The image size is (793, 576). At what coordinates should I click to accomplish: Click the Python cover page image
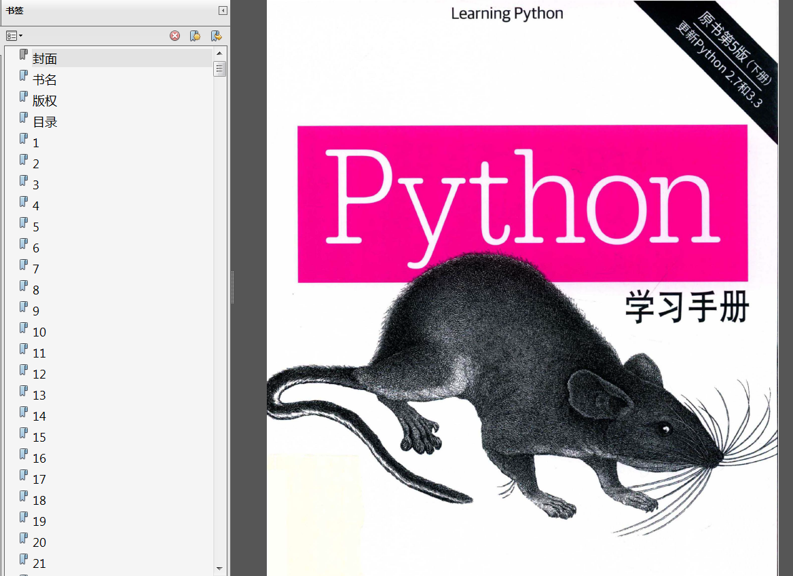522,288
